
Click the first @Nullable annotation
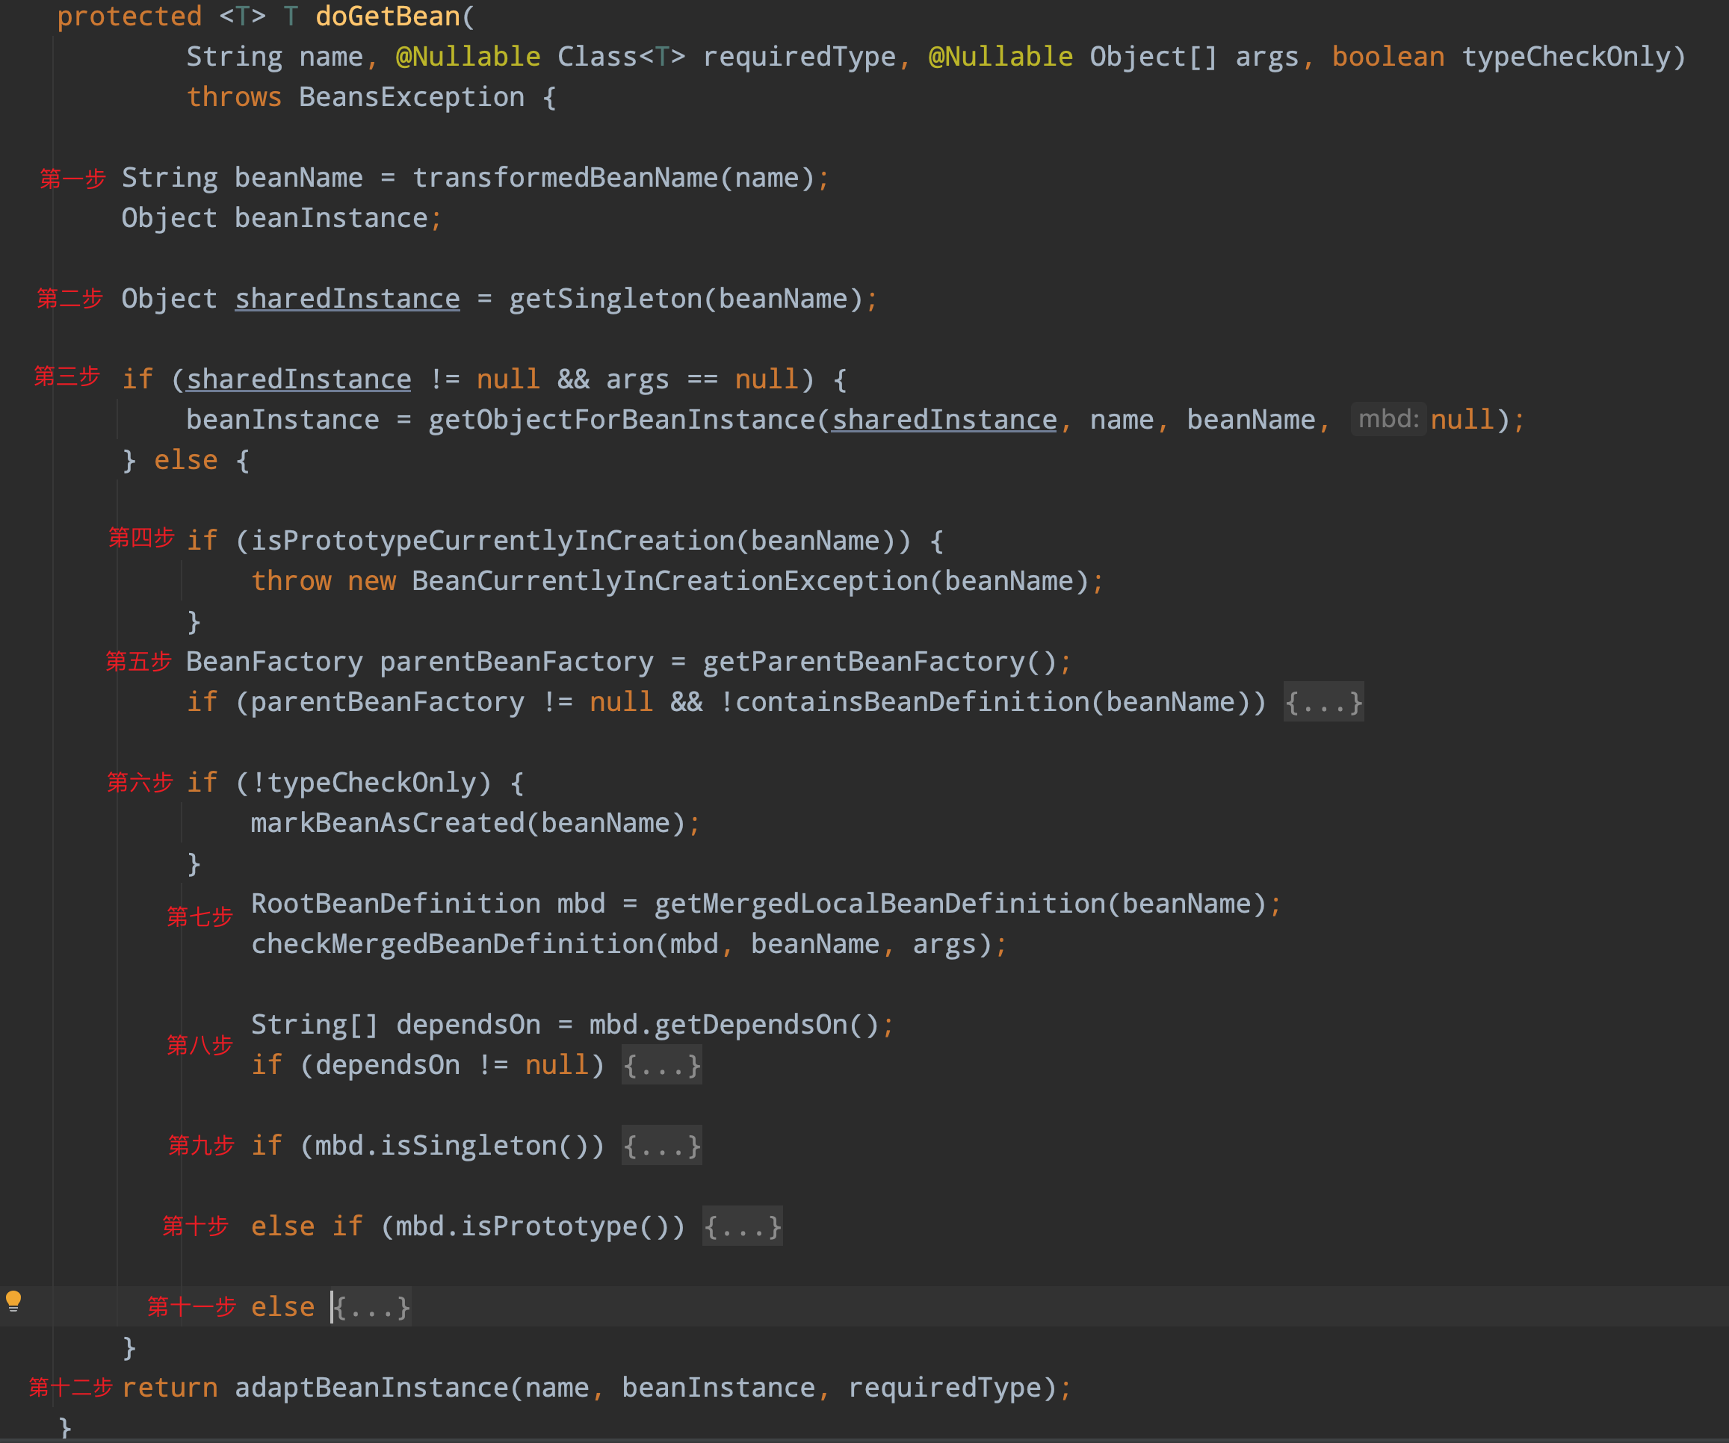pos(468,57)
